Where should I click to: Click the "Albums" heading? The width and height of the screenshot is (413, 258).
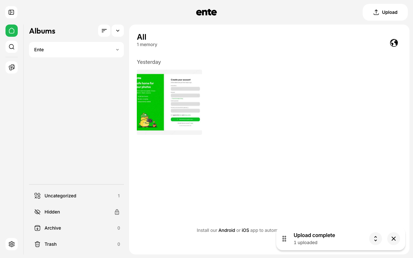(42, 31)
